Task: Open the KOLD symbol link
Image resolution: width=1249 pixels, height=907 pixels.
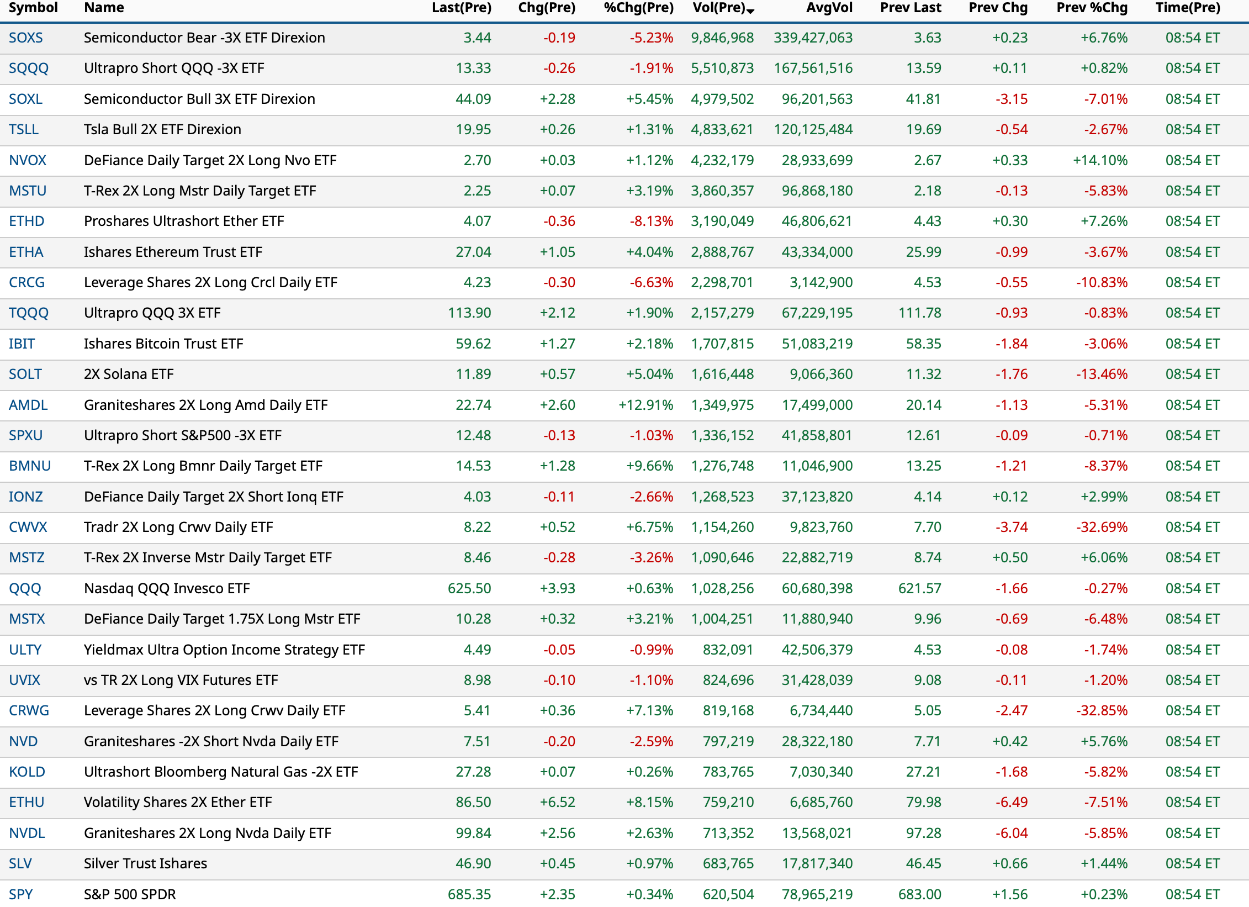Action: click(x=27, y=772)
